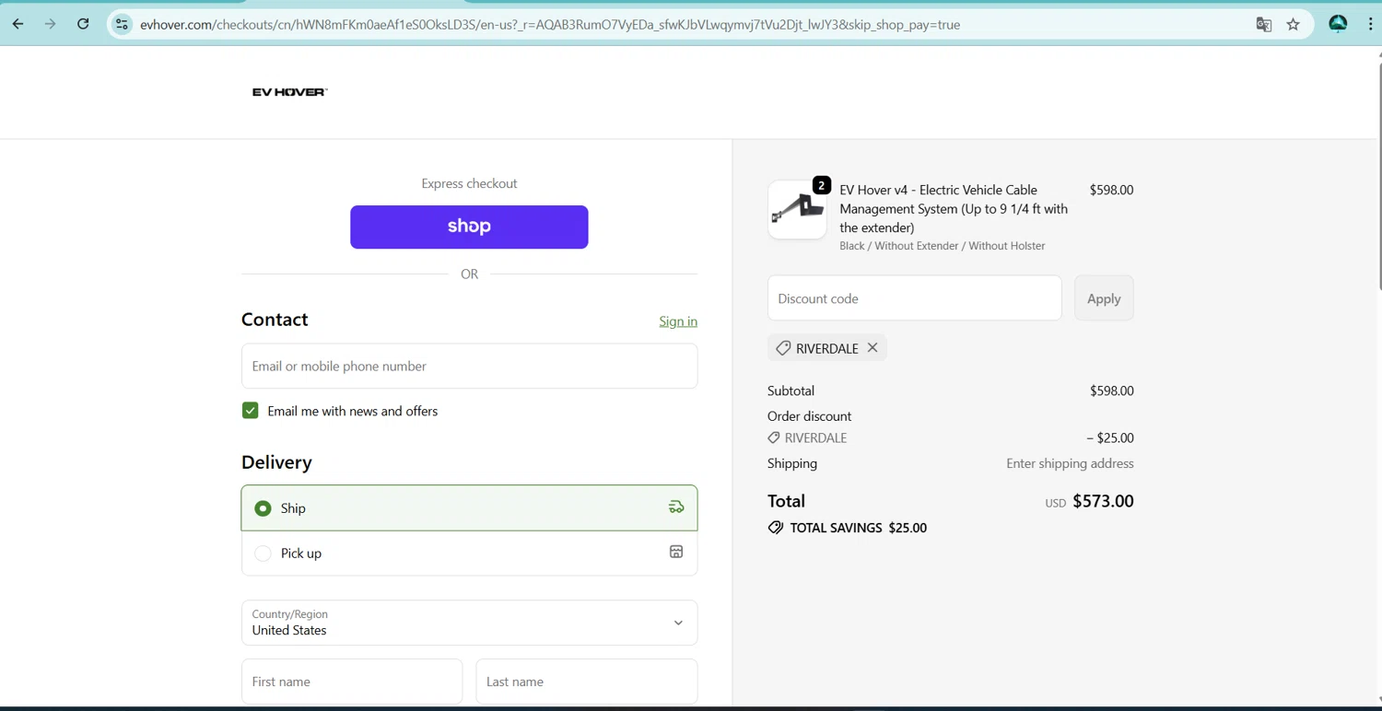
Task: Click the Sign in link
Action: [x=678, y=321]
